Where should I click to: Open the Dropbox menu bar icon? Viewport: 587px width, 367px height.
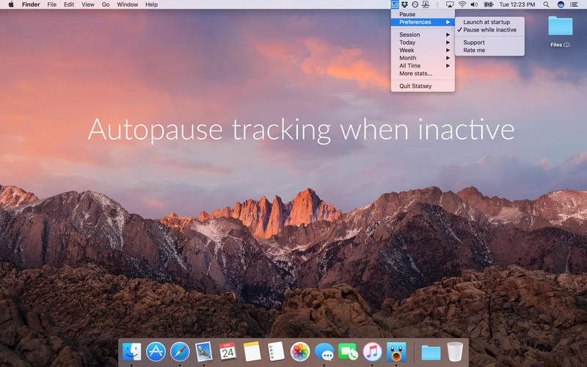point(405,4)
